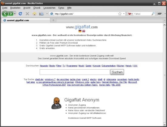Click the guitar hero top search link
167x127 pixels.
[95, 82]
